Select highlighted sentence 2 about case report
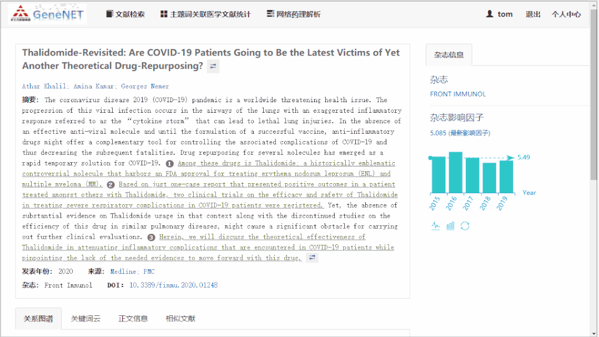This screenshot has width=599, height=337. tap(209, 195)
